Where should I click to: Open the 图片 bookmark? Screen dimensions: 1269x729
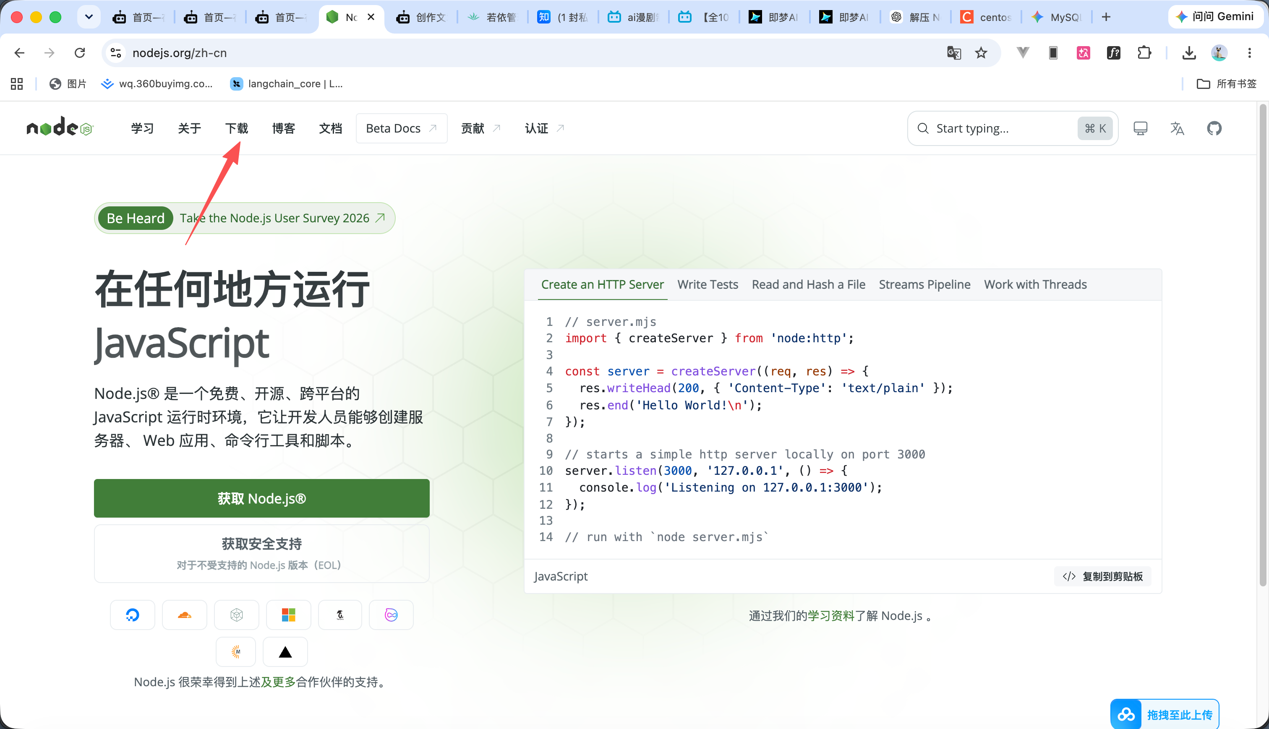68,83
